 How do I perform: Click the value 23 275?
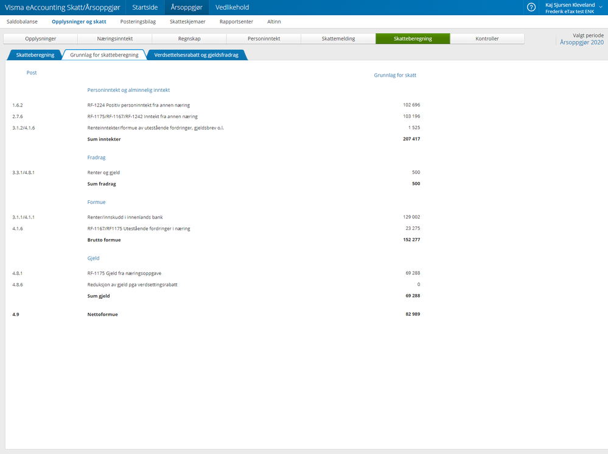coord(413,228)
